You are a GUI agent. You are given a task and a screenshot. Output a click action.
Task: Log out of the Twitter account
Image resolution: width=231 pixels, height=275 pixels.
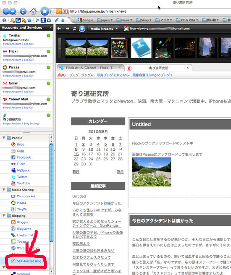(x=29, y=44)
